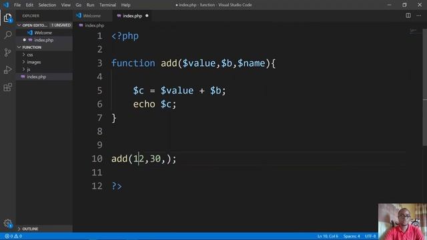Screen dimensions: 427x240
Task: Show the errors and warnings panel
Action: coord(13,236)
